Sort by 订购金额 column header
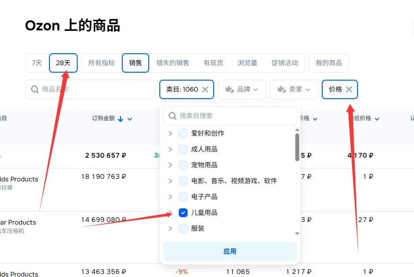The height and width of the screenshot is (277, 414). coord(103,118)
